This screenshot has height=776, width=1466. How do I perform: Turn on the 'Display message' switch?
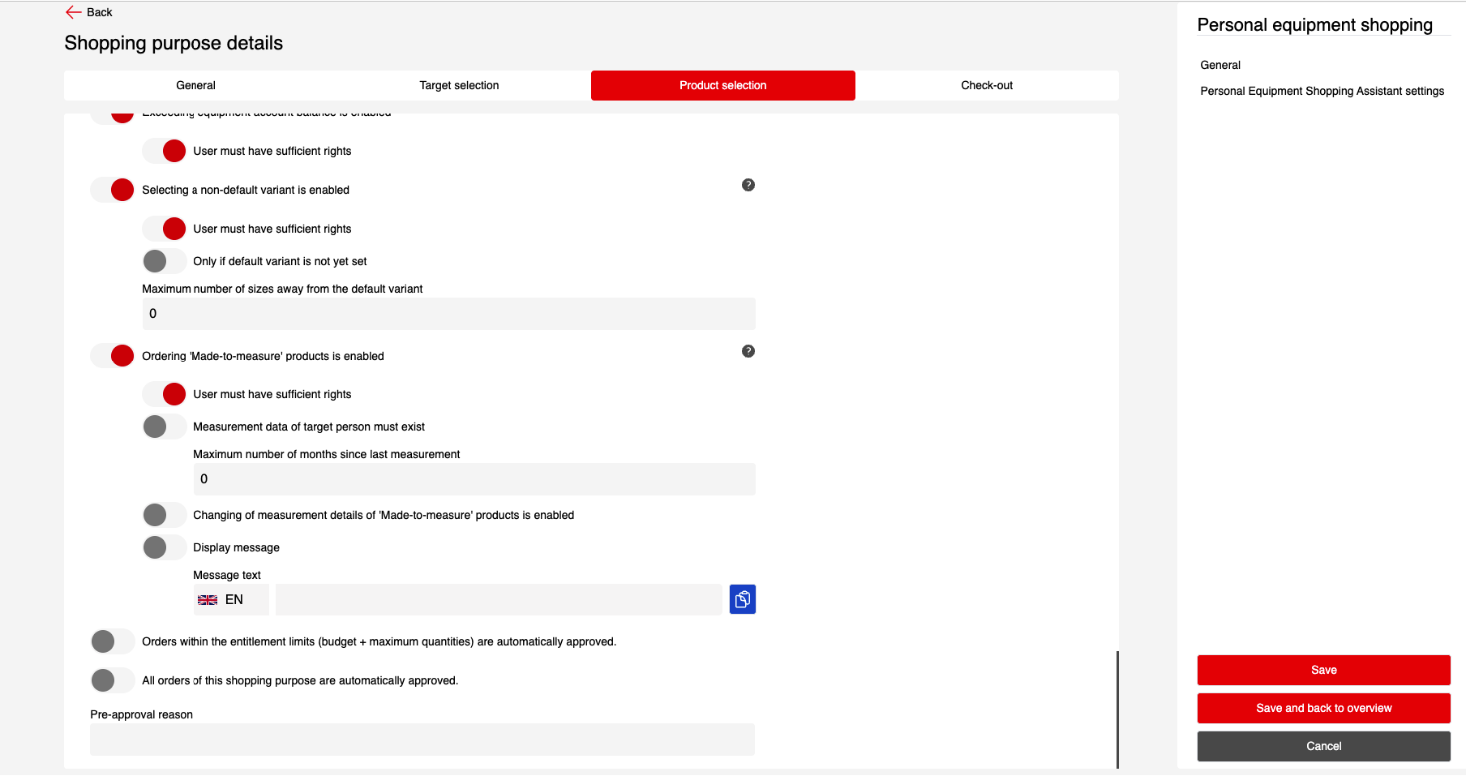tap(164, 547)
